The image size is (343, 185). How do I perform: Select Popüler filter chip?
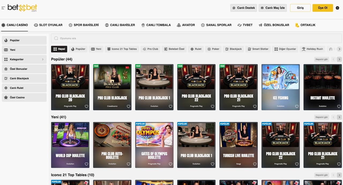coord(78,49)
